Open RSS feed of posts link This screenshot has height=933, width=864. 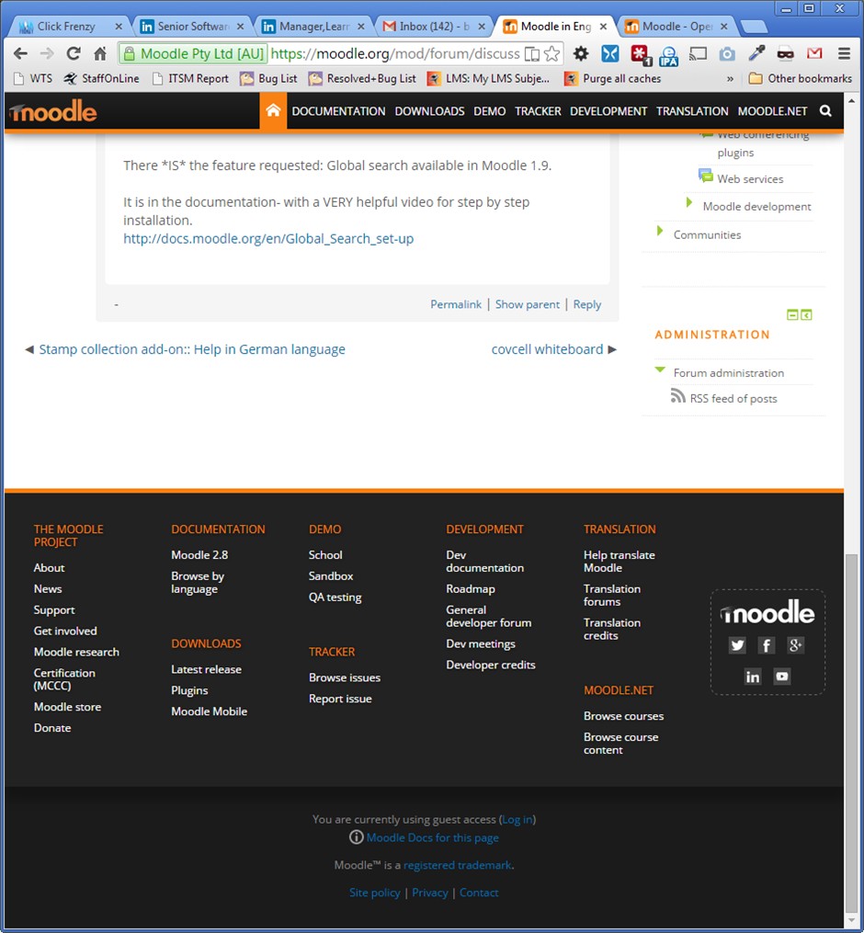pyautogui.click(x=733, y=399)
